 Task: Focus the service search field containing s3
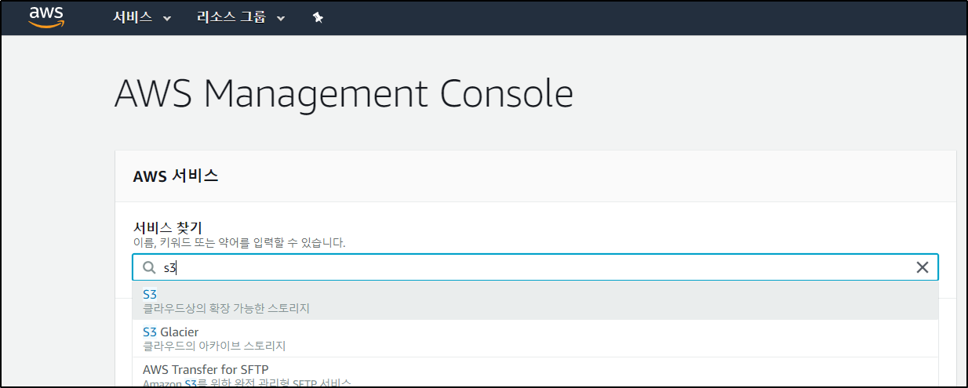pyautogui.click(x=535, y=267)
